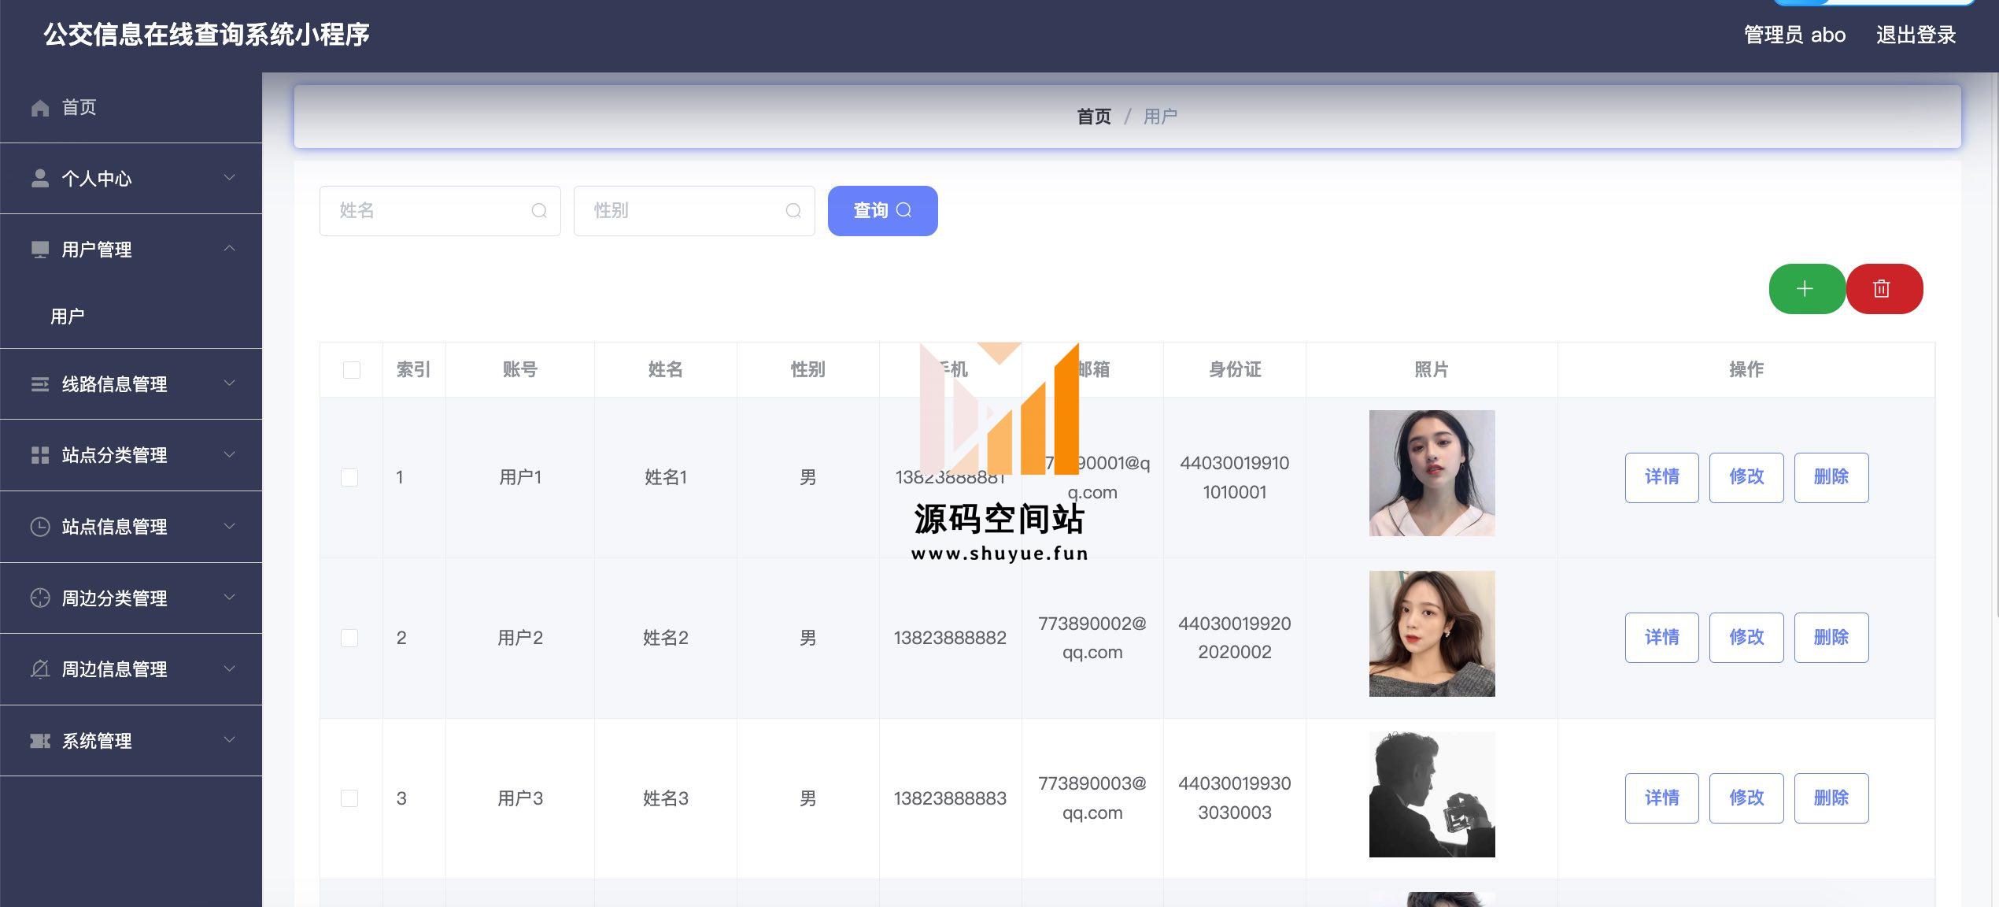Click 删除 for 用户1

coord(1831,477)
